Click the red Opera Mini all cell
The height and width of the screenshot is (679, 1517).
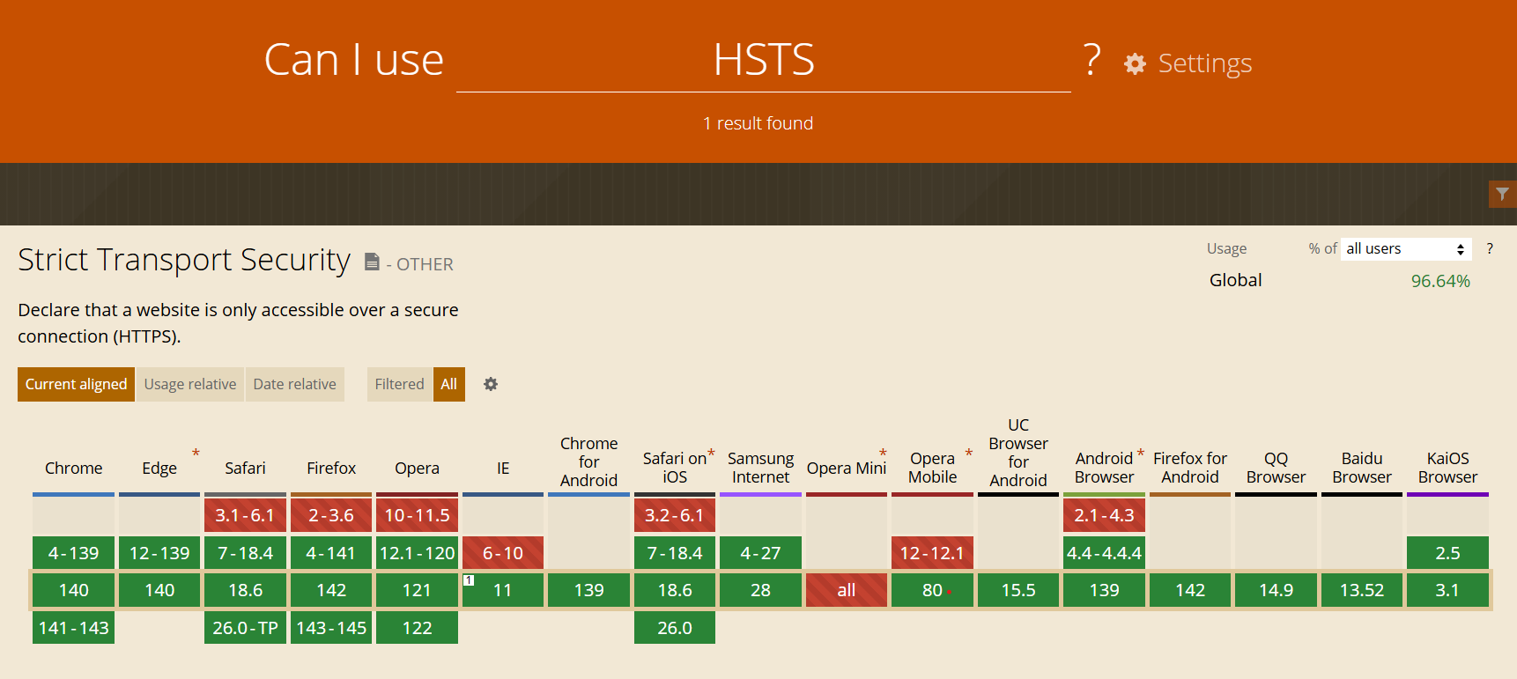(x=847, y=590)
